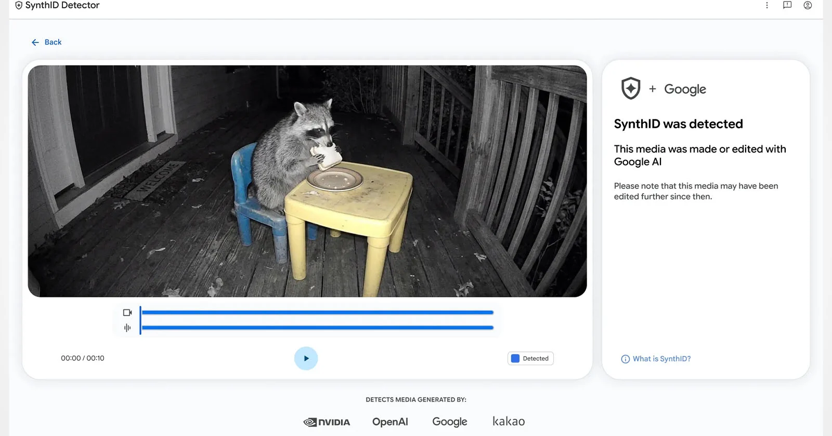Click the Google logo in footer list
This screenshot has width=832, height=436.
450,422
